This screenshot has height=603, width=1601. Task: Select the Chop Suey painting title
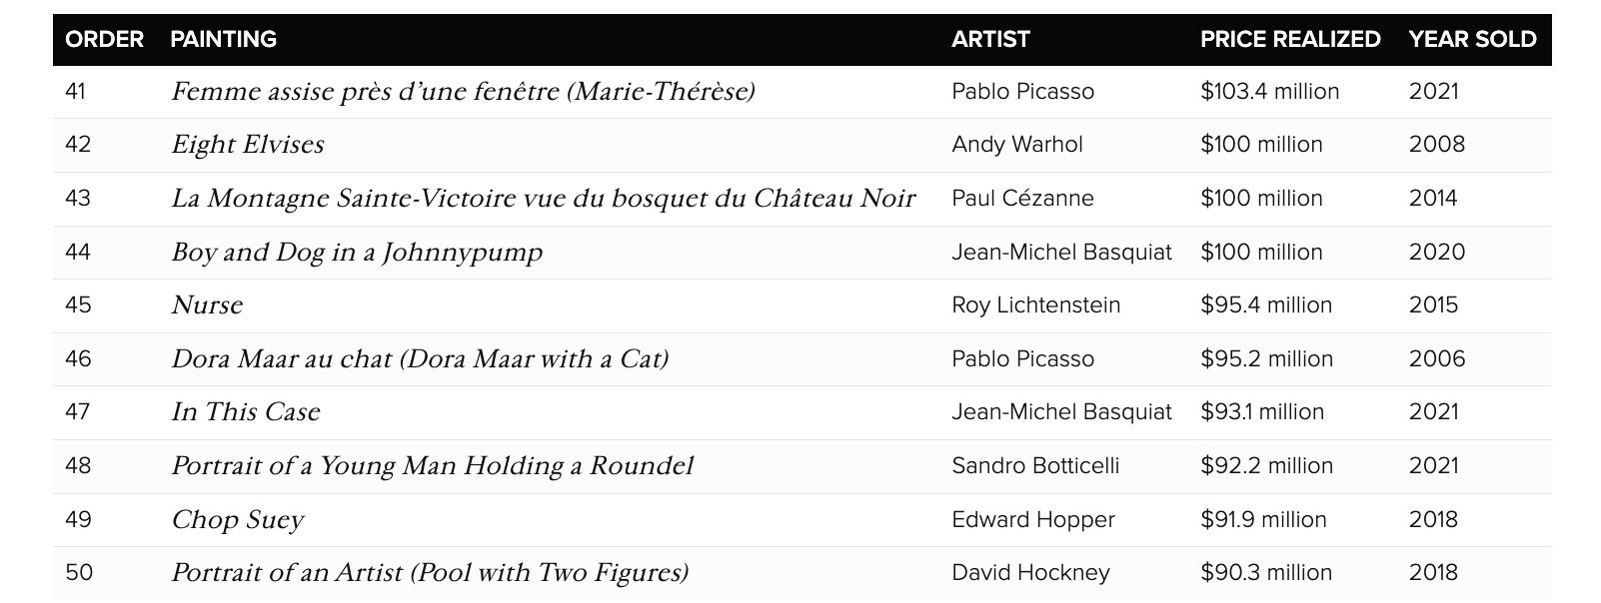click(x=237, y=520)
